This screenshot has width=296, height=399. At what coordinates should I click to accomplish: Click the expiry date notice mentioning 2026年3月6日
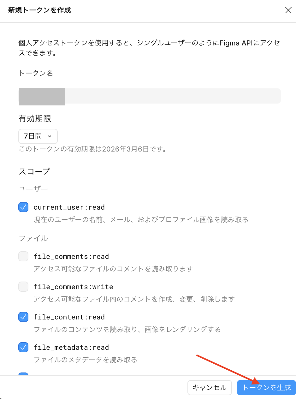pyautogui.click(x=92, y=149)
